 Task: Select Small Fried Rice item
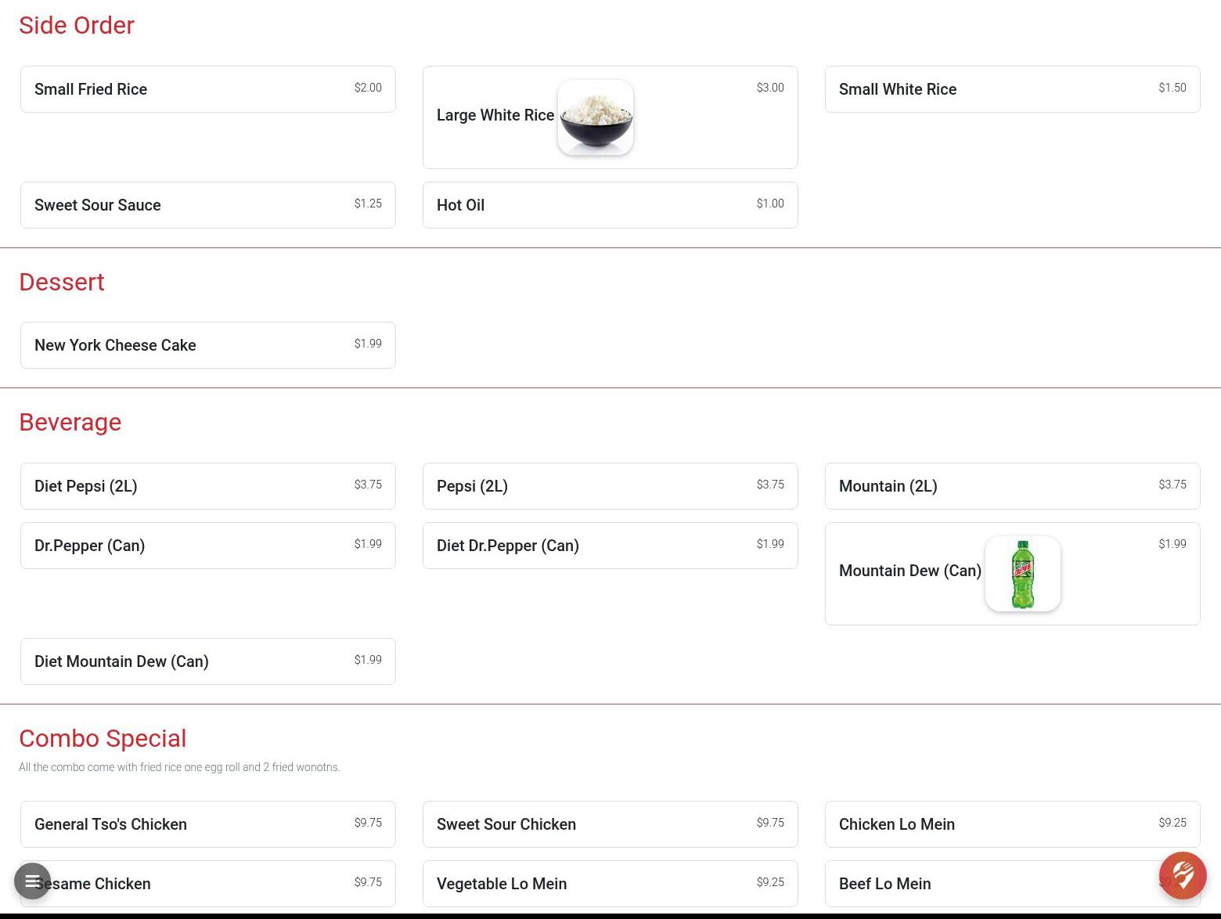pyautogui.click(x=208, y=89)
